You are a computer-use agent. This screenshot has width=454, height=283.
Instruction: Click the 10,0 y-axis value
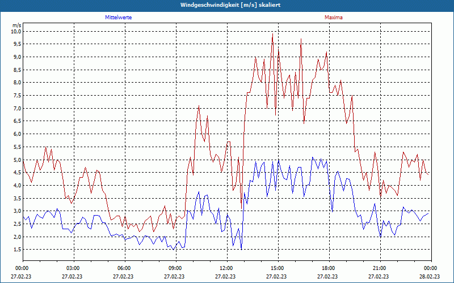click(16, 31)
